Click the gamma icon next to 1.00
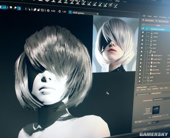170x138 pixels. (59, 11)
